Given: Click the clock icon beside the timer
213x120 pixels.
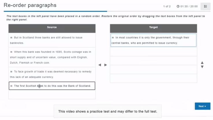Looking at the screenshot, I should [178, 6].
